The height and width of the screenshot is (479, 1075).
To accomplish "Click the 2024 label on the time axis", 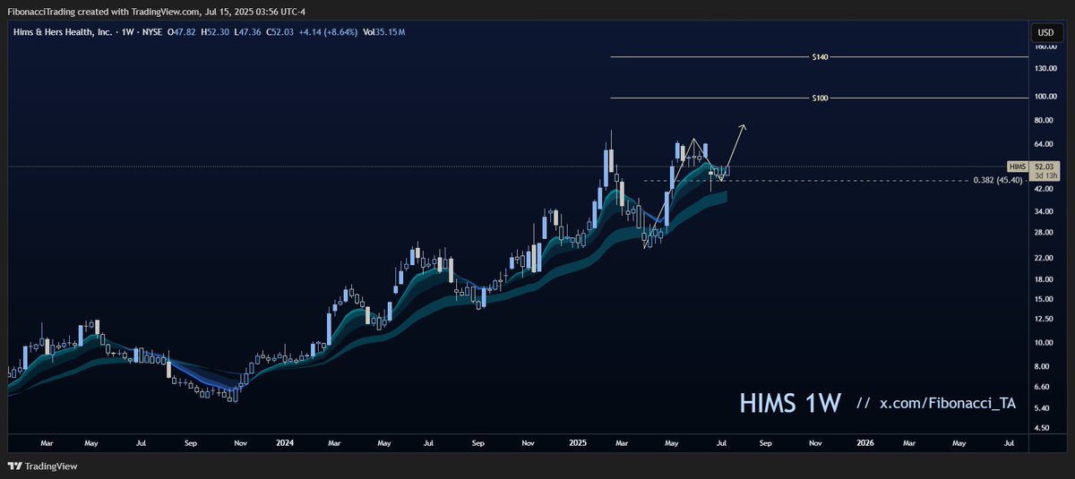I will [286, 442].
